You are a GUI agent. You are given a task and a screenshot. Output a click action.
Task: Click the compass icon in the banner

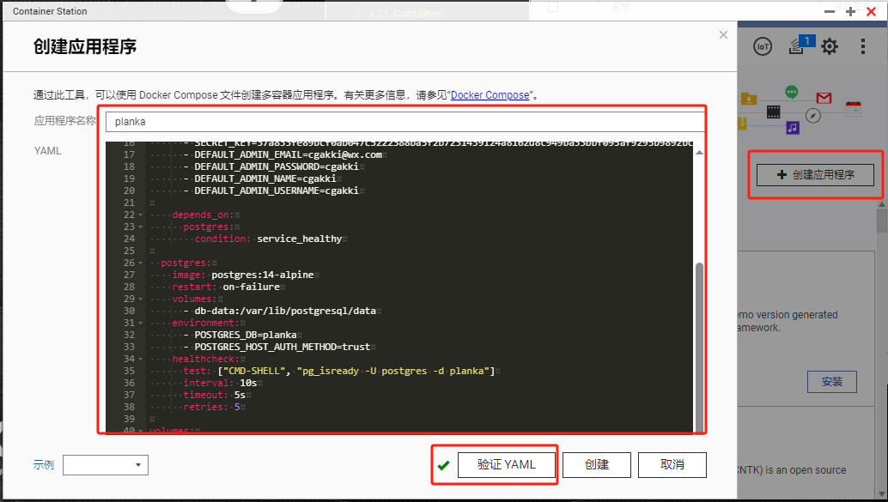point(813,116)
